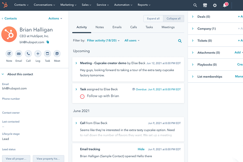Expand the Company (1) panel
The width and height of the screenshot is (243, 162).
click(193, 29)
